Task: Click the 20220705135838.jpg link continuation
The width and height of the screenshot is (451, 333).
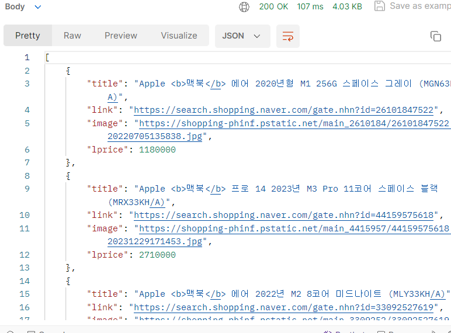Action: pyautogui.click(x=155, y=136)
